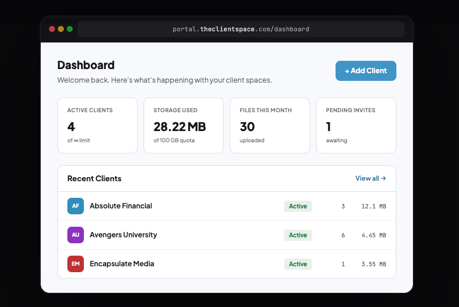Click the Active badge for Absolute Financial

(x=298, y=206)
